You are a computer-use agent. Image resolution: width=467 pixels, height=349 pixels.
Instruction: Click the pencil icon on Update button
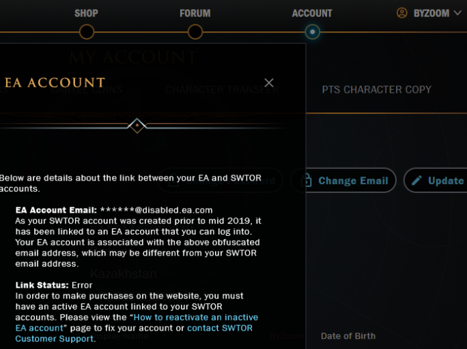416,181
